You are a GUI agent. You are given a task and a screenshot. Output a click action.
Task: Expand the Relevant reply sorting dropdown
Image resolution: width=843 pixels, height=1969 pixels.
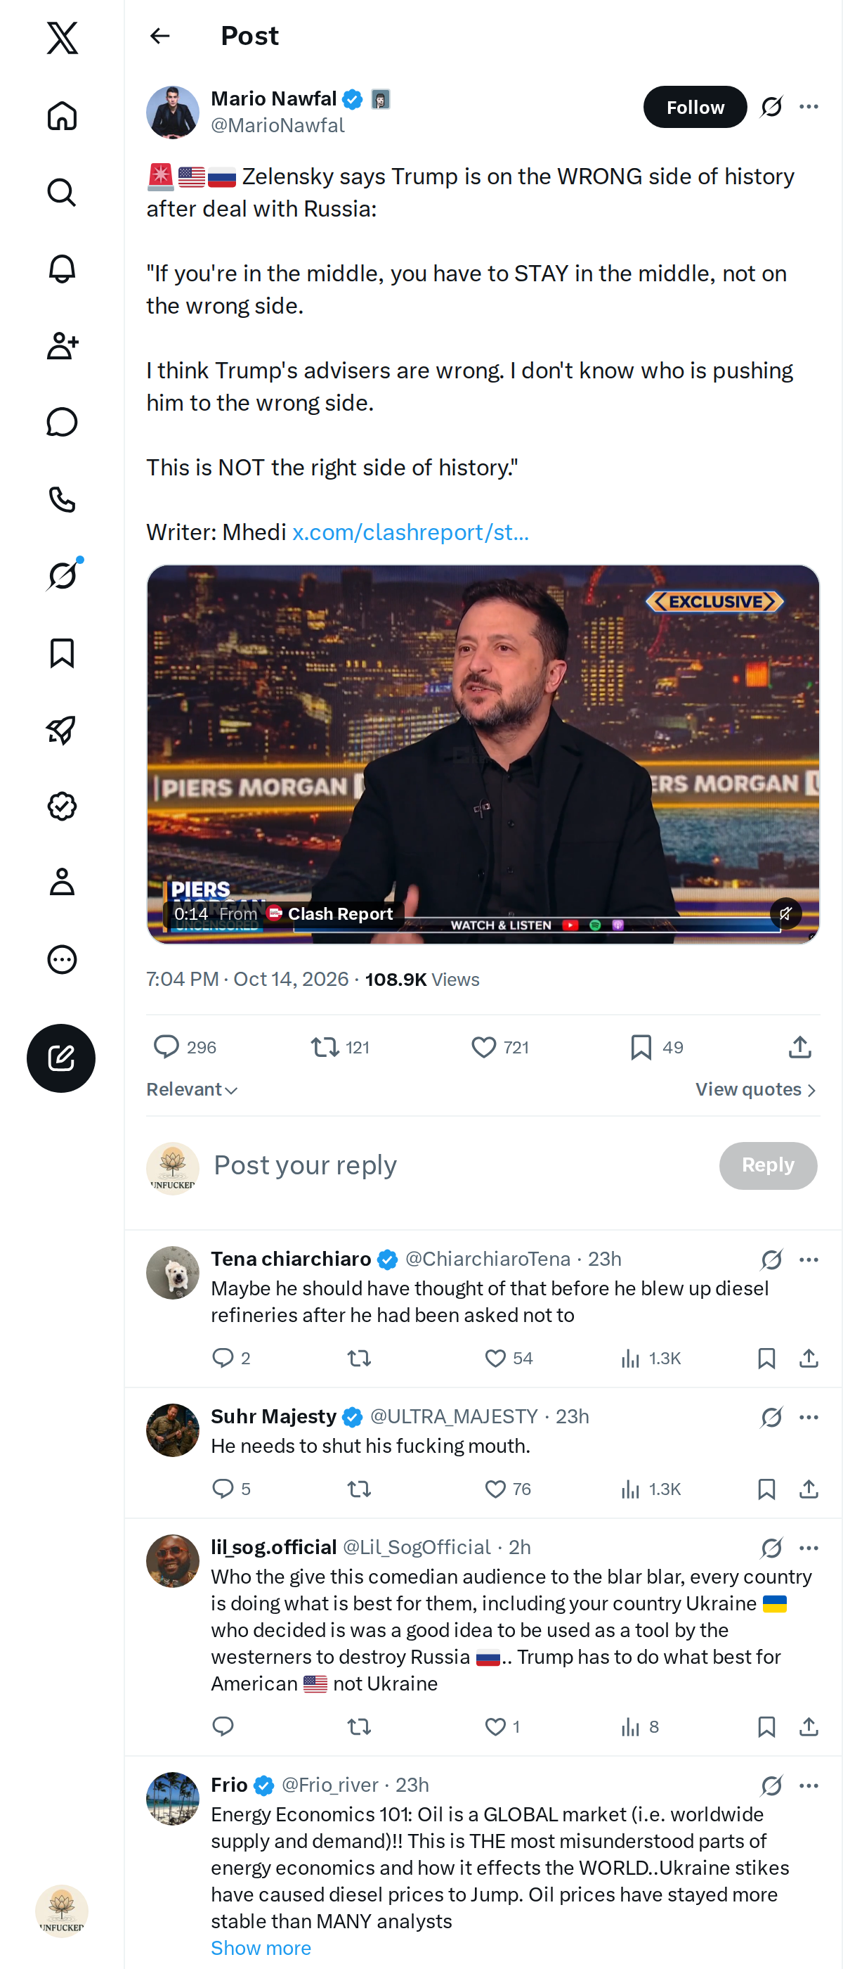[x=192, y=1089]
